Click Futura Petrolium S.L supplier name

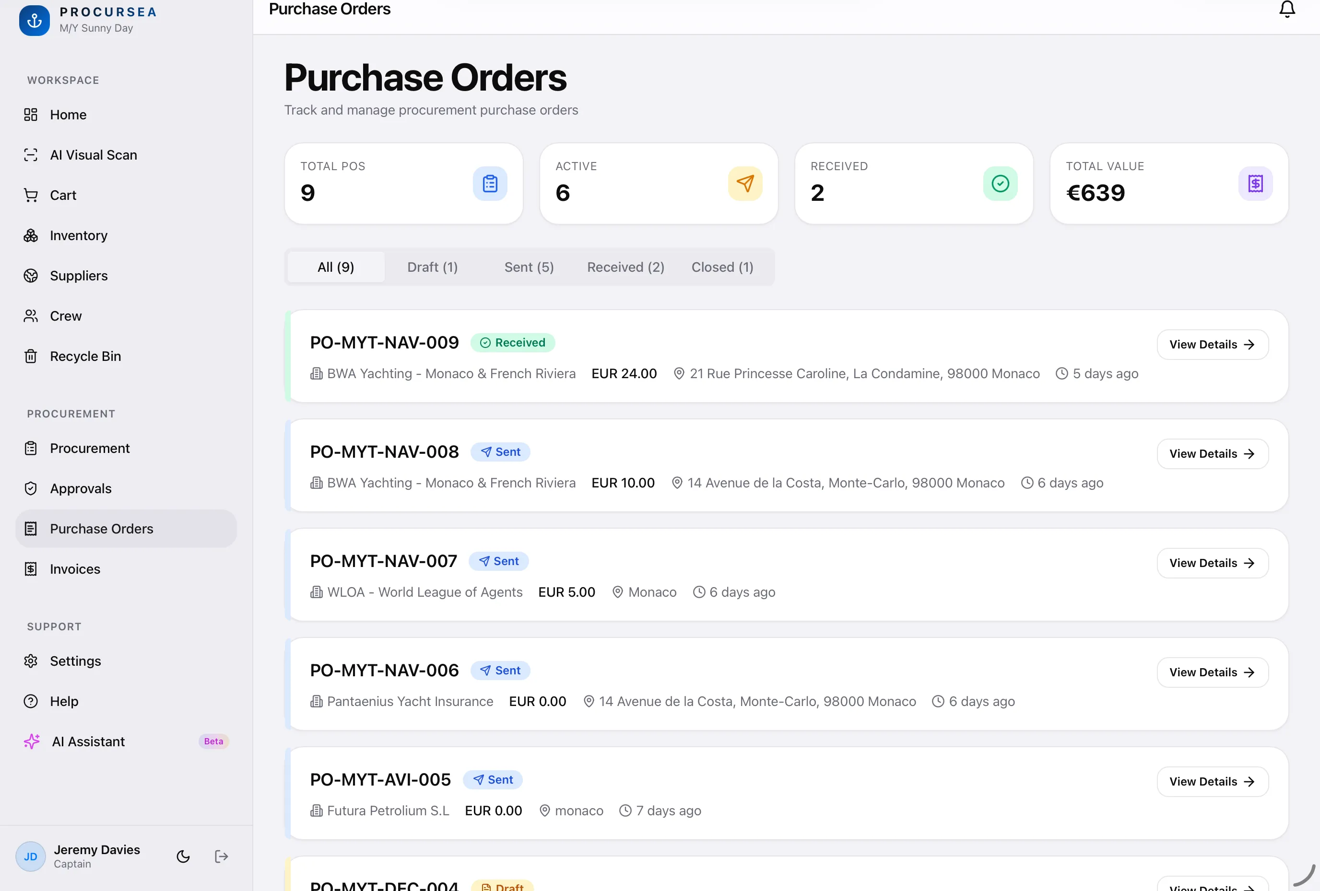388,811
